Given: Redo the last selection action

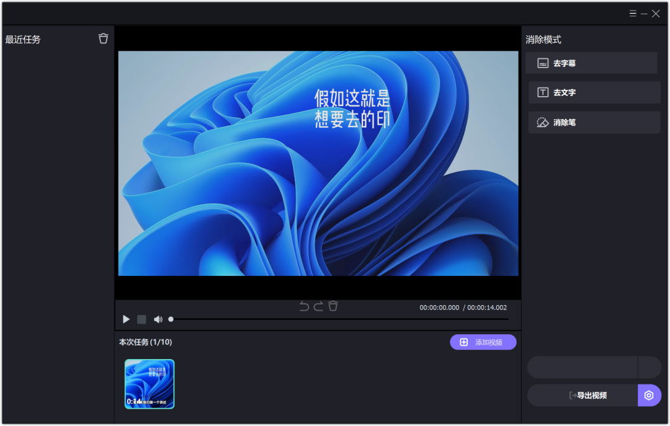Looking at the screenshot, I should pyautogui.click(x=318, y=306).
